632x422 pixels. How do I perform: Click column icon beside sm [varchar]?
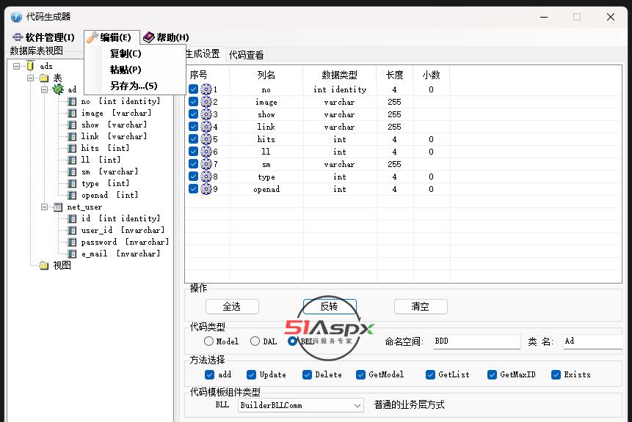72,171
